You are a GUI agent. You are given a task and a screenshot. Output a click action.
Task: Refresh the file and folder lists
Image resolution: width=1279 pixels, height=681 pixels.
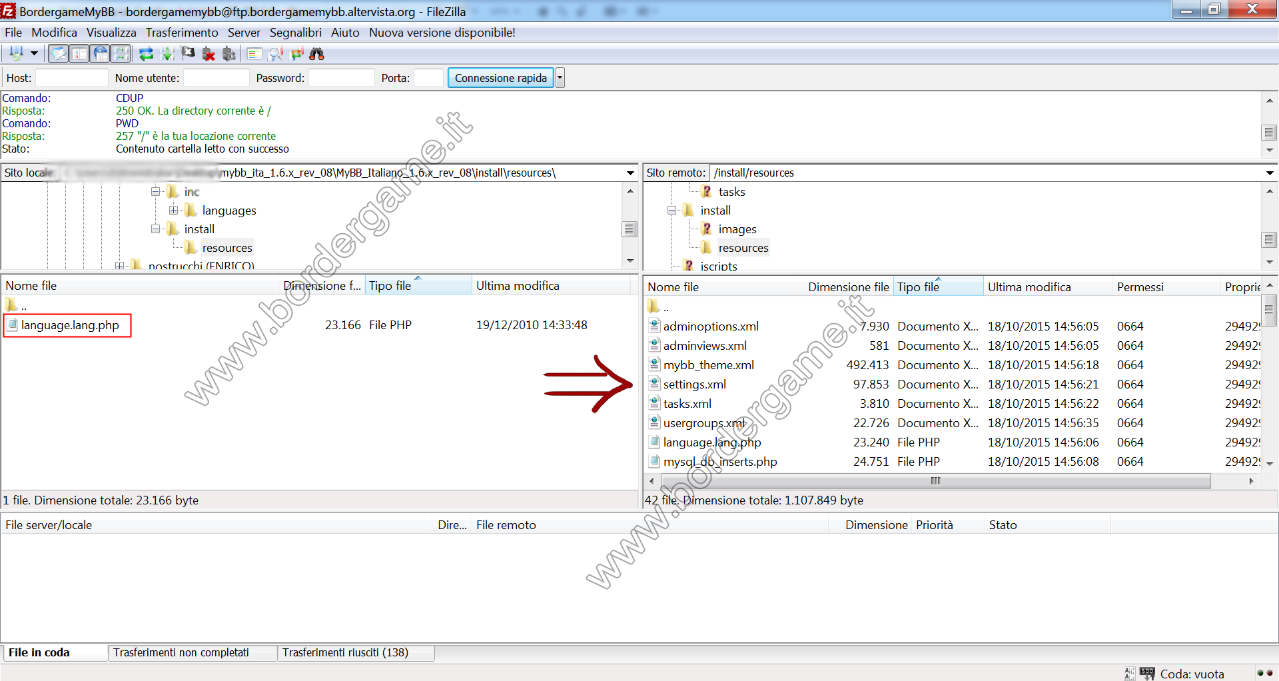coord(146,54)
